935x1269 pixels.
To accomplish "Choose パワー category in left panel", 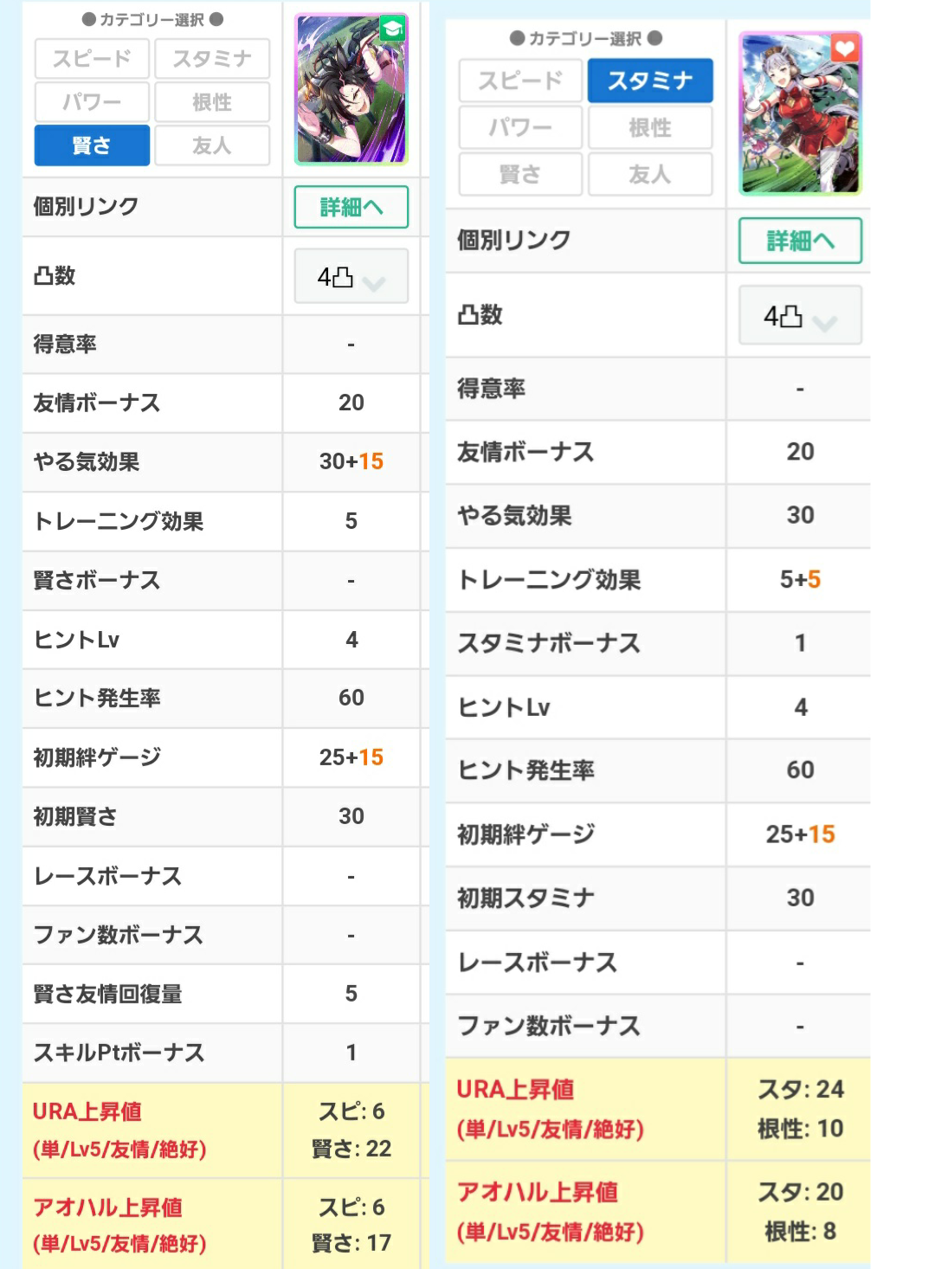I will click(92, 102).
